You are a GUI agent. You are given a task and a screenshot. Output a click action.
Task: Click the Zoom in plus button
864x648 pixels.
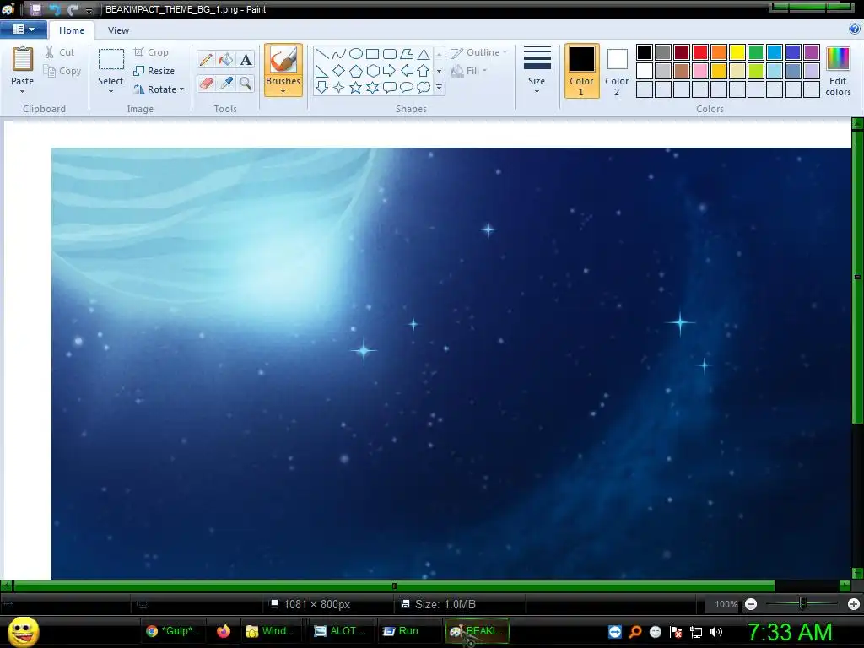pyautogui.click(x=854, y=604)
